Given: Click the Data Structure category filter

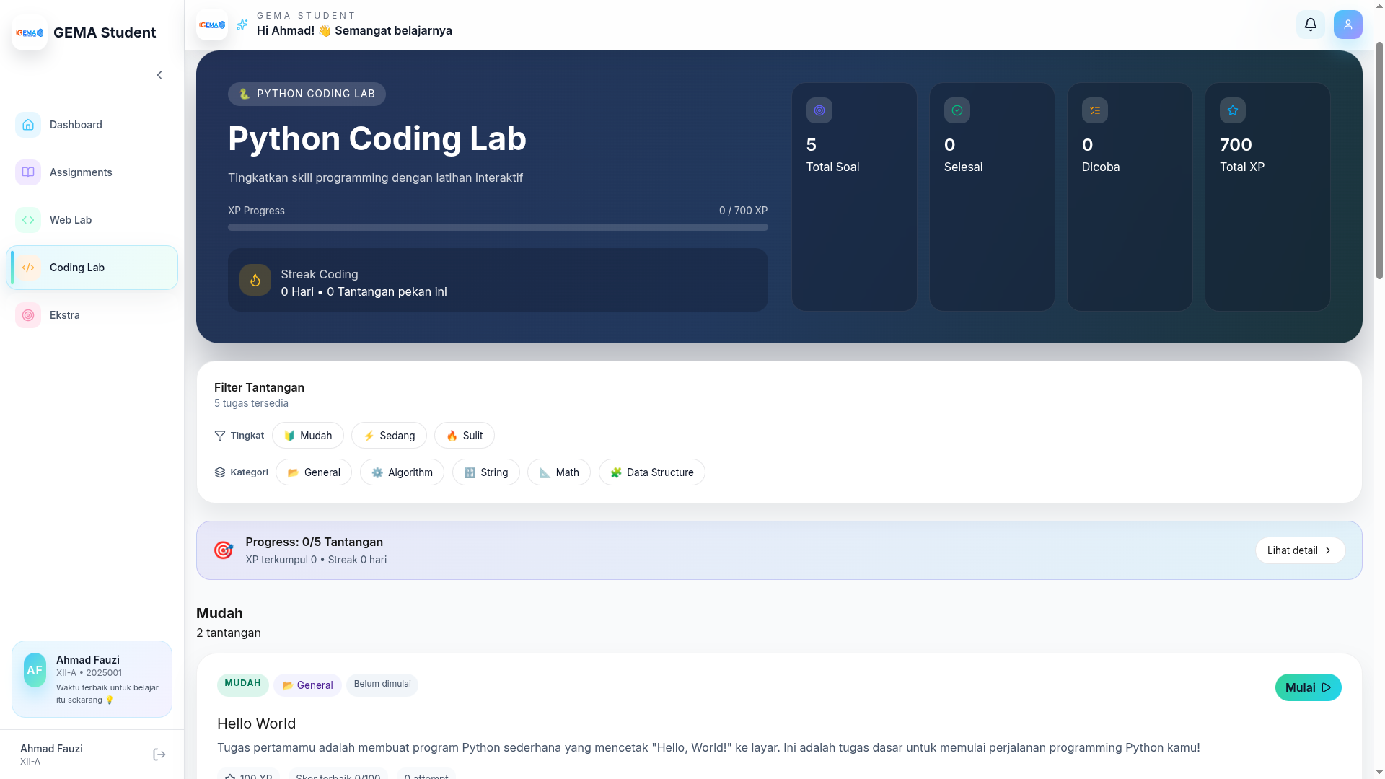Looking at the screenshot, I should click(651, 472).
